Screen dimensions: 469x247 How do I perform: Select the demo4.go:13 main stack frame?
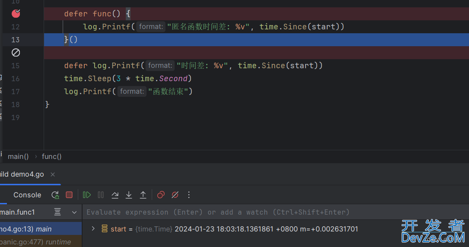[x=41, y=229]
